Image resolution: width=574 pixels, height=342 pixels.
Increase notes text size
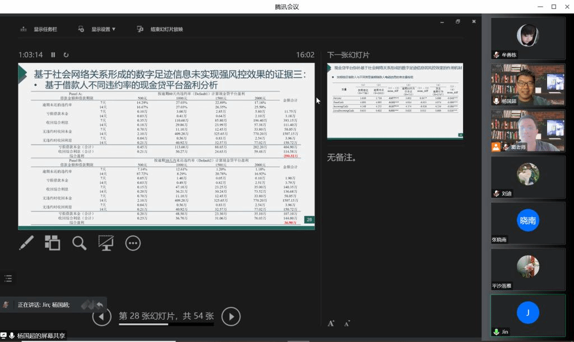[331, 323]
